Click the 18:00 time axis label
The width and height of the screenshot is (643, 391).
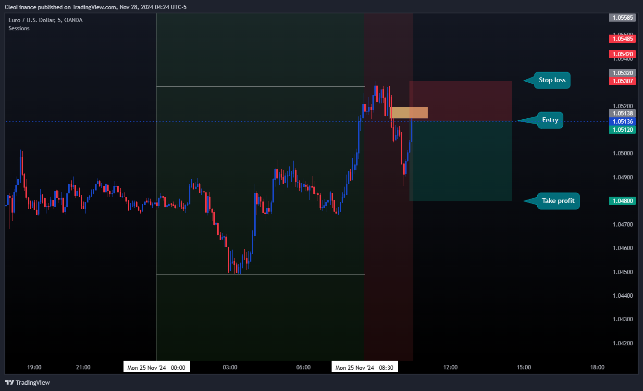(597, 367)
